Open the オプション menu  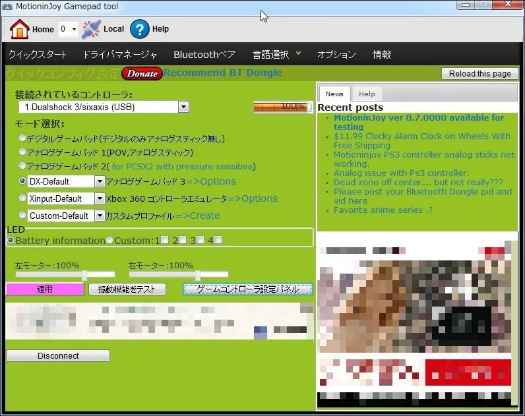pyautogui.click(x=336, y=55)
